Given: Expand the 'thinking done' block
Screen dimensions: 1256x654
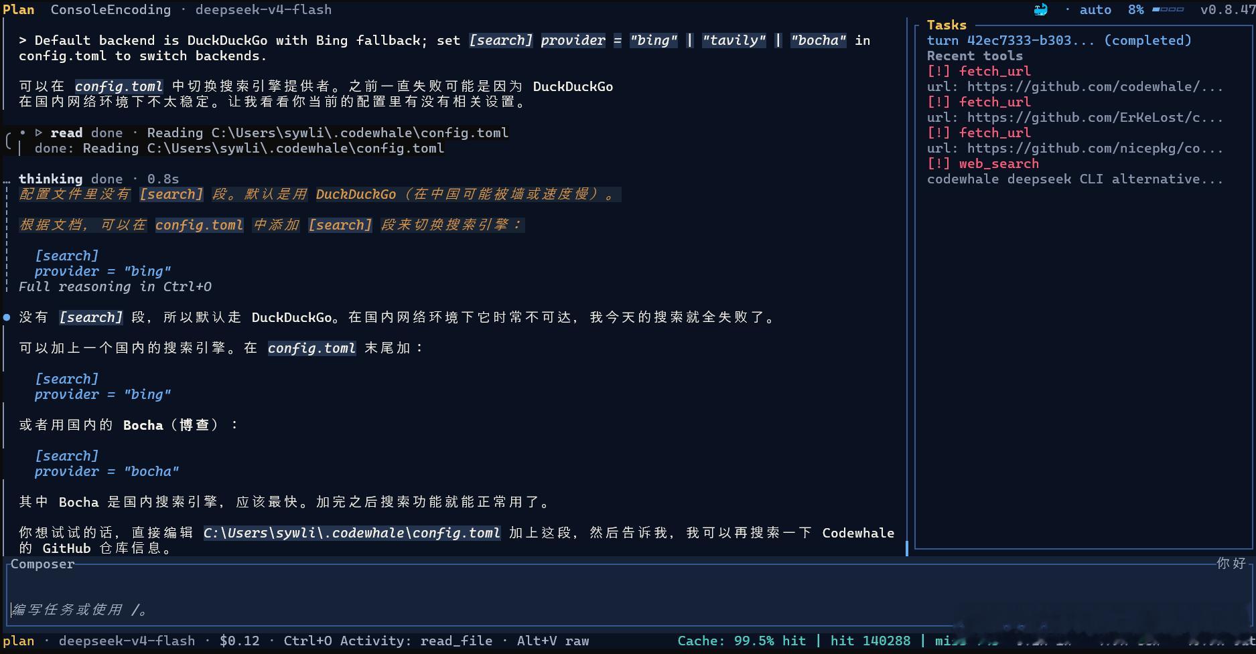Looking at the screenshot, I should click(x=98, y=179).
